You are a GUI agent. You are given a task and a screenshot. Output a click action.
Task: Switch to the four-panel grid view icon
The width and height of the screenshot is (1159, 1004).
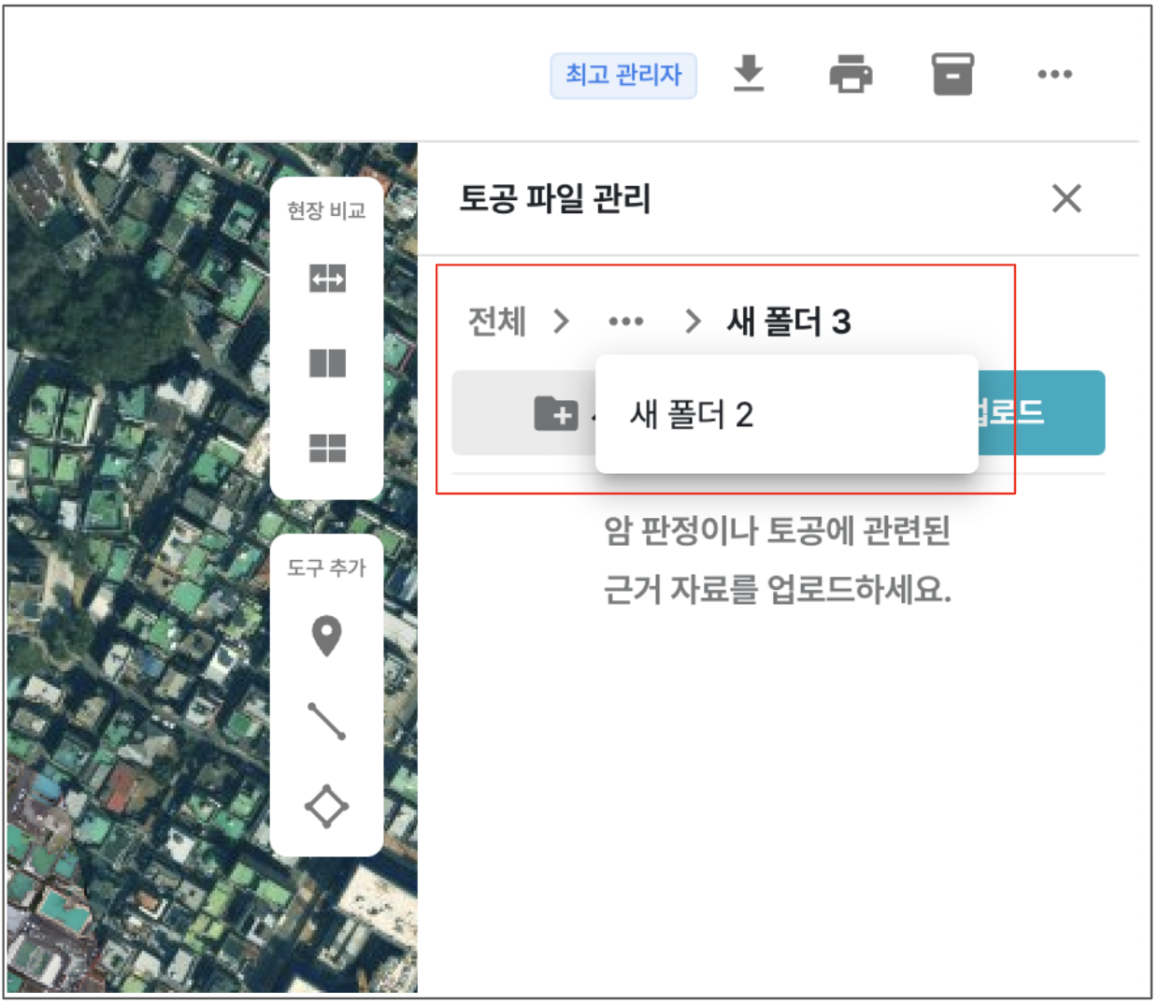click(x=327, y=448)
